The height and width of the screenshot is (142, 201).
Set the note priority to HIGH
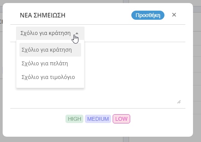[75, 119]
